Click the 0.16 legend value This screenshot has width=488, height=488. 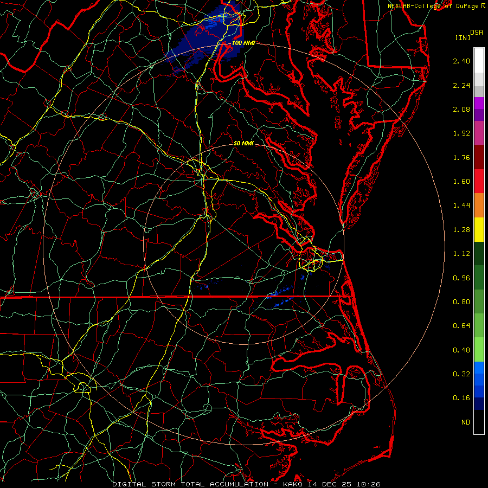point(461,398)
